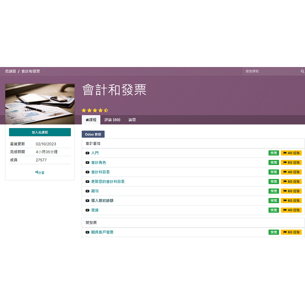
Task: Click 會計和發票 breadcrumb item
Action: [31, 71]
